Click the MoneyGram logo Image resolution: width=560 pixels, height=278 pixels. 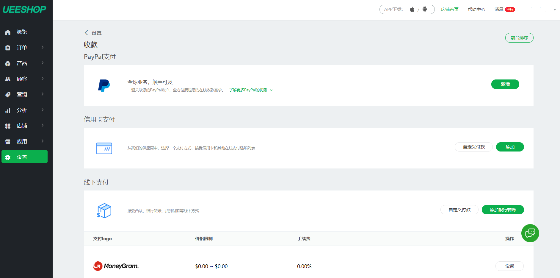116,266
